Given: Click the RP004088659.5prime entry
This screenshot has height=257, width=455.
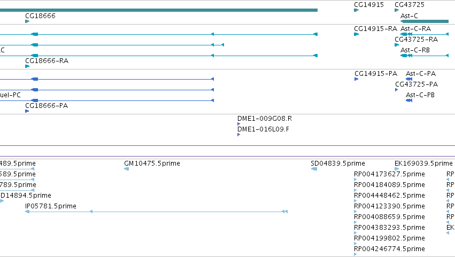Looking at the screenshot, I should point(389,217).
